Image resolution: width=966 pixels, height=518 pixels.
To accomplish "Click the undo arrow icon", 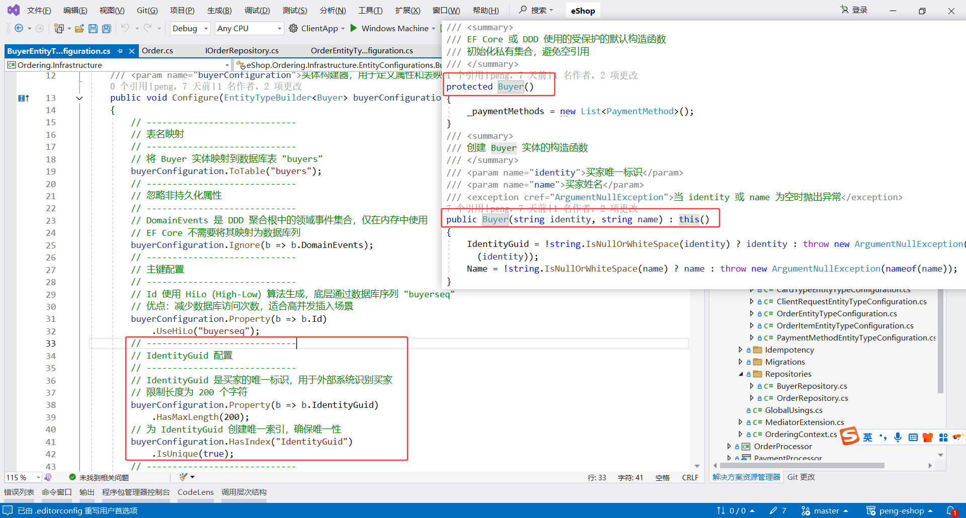I will [125, 28].
